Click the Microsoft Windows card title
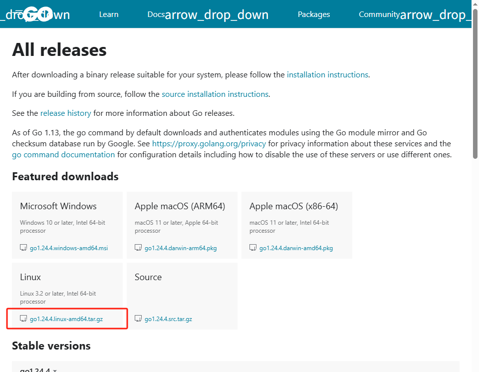 coord(58,206)
